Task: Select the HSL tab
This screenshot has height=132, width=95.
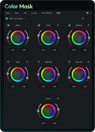Action: click(x=25, y=13)
